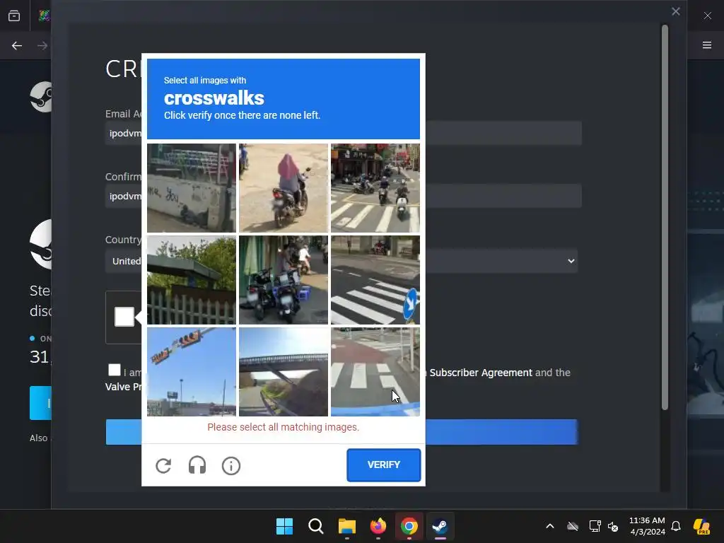Select the red pavement crosswalk tile
724x543 pixels.
tap(375, 372)
